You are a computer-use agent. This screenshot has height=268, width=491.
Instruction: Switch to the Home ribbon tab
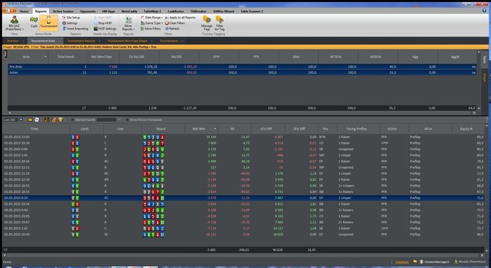(24, 11)
